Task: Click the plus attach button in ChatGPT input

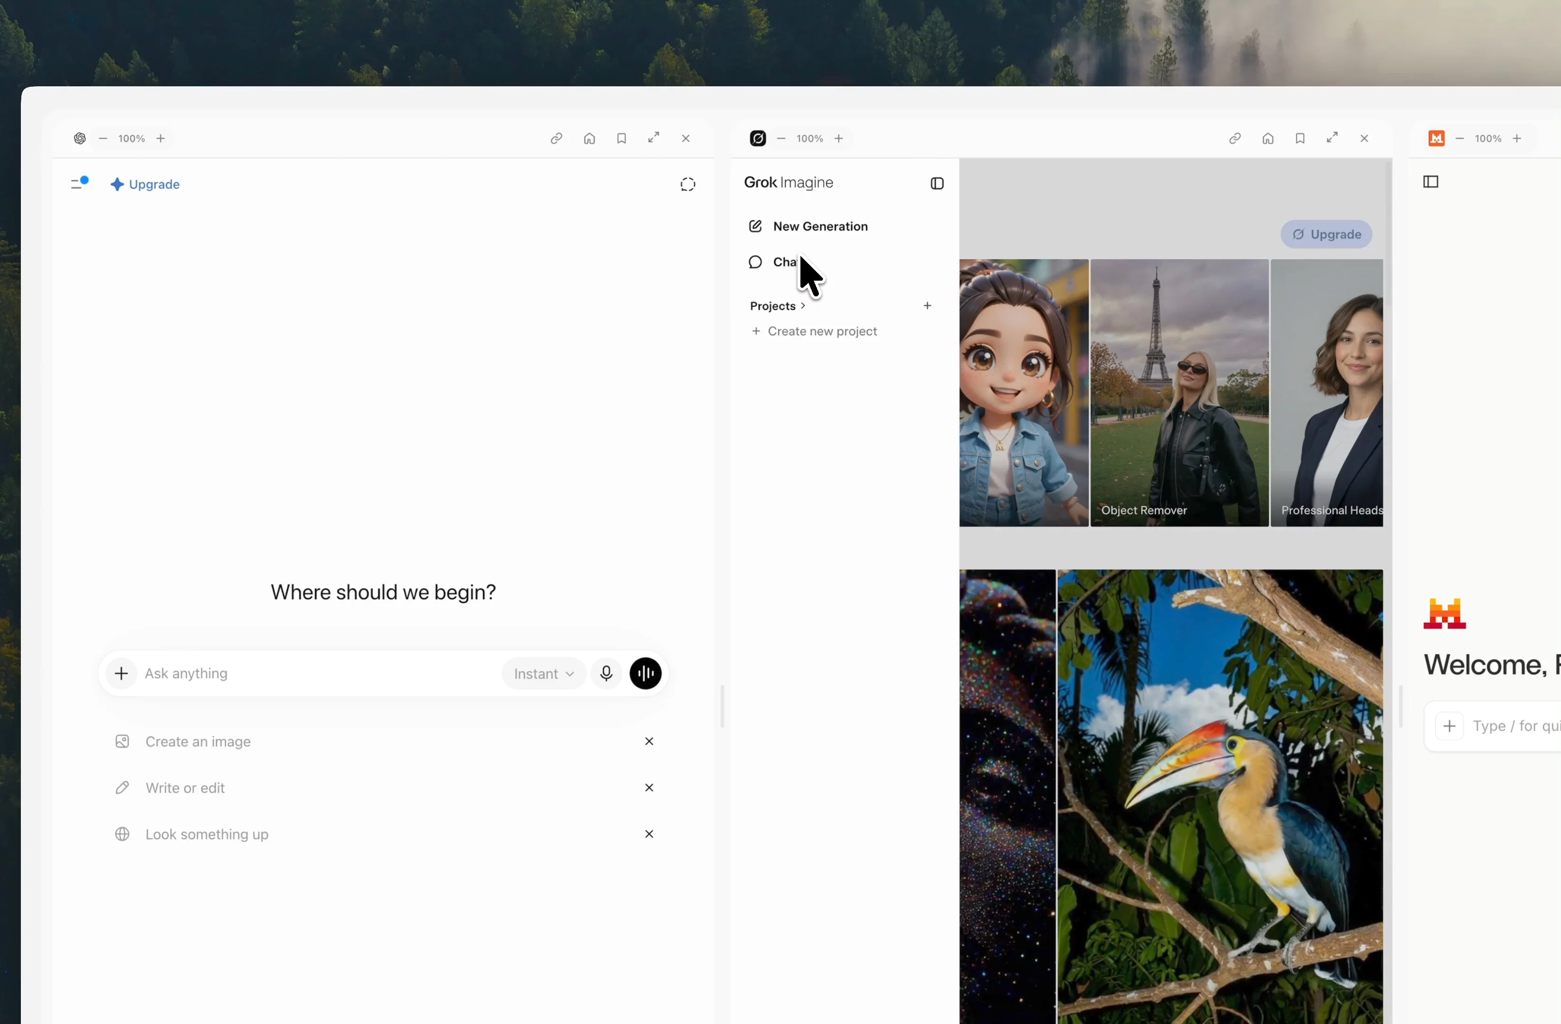Action: (x=121, y=673)
